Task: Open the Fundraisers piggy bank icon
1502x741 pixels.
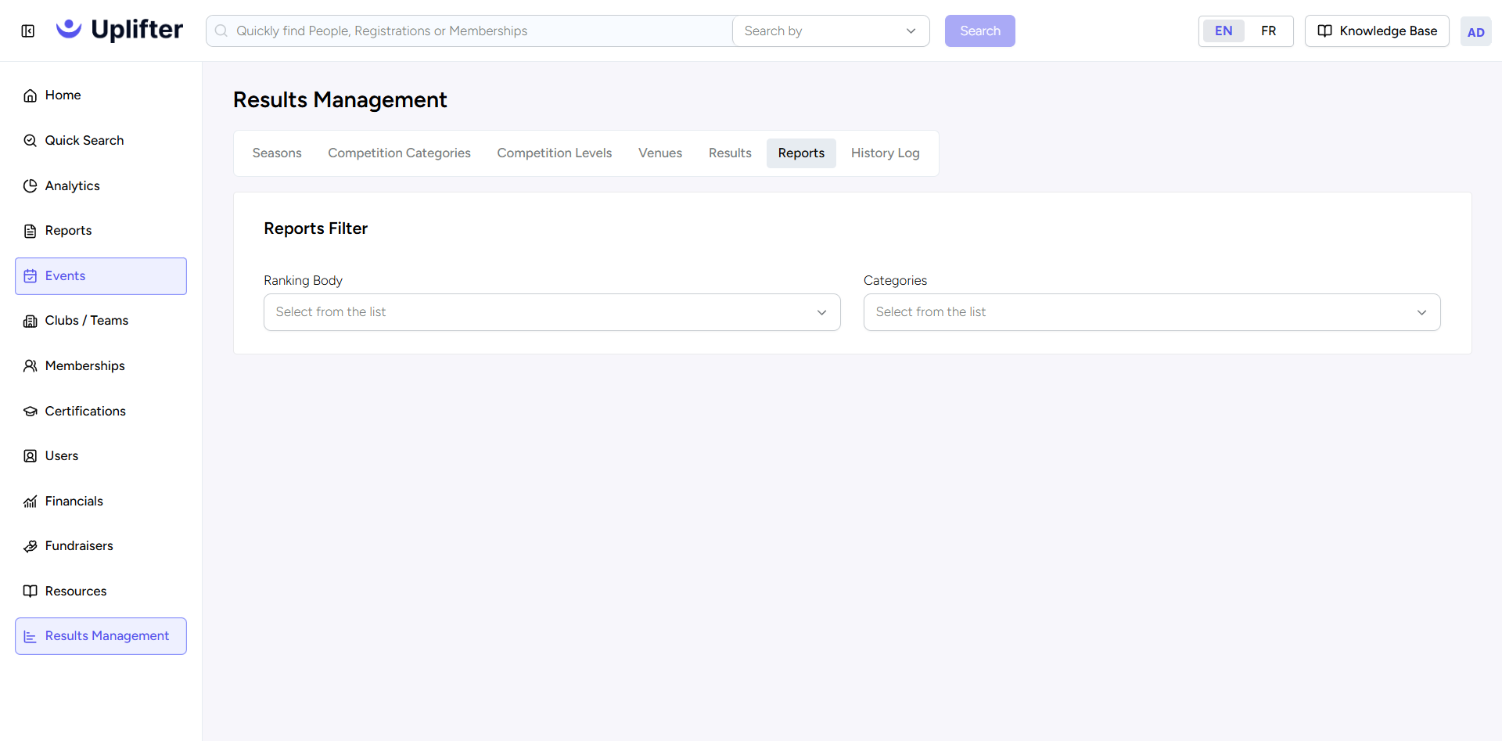Action: pos(31,546)
